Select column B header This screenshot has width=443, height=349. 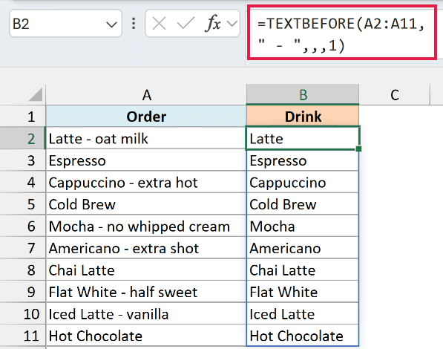pos(303,95)
